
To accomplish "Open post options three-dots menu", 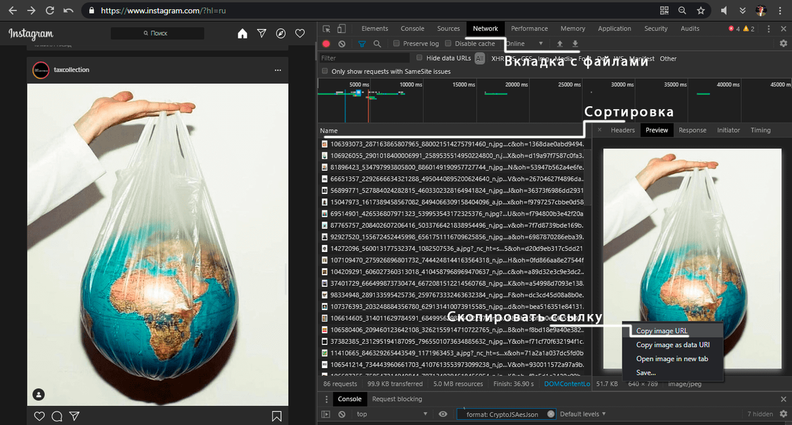I will 279,70.
